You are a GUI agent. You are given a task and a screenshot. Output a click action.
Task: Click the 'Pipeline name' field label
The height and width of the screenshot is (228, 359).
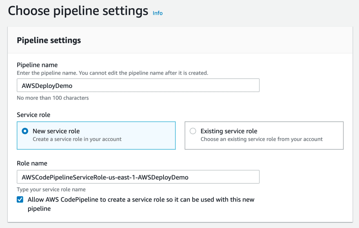coord(37,65)
